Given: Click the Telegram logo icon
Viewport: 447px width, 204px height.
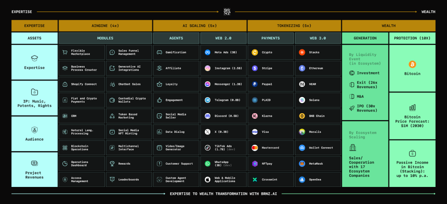Looking at the screenshot, I should tap(207, 100).
